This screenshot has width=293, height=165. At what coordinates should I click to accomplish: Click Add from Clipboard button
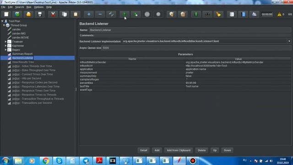point(179,150)
